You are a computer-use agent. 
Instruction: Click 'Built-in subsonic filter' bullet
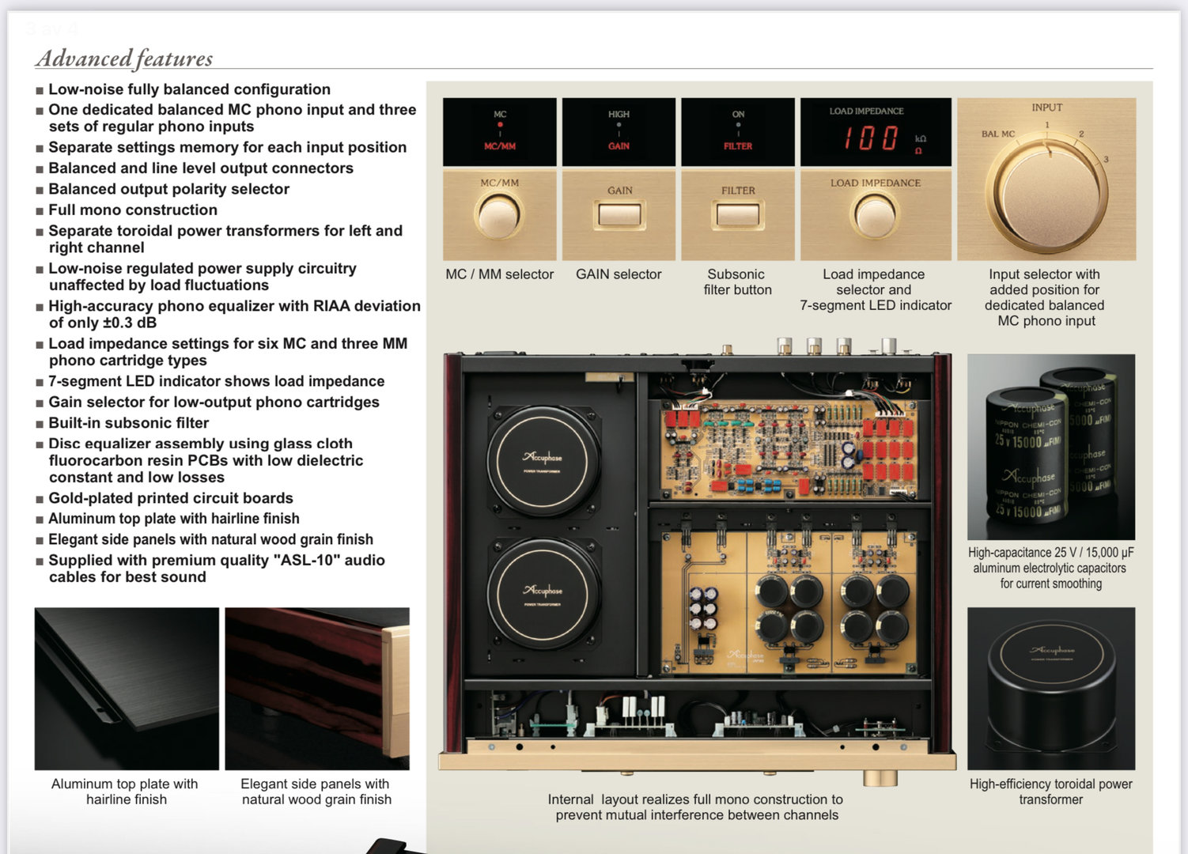(128, 423)
